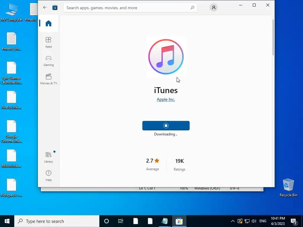This screenshot has height=227, width=303.
Task: Click the taskbar search box
Action: [57, 221]
